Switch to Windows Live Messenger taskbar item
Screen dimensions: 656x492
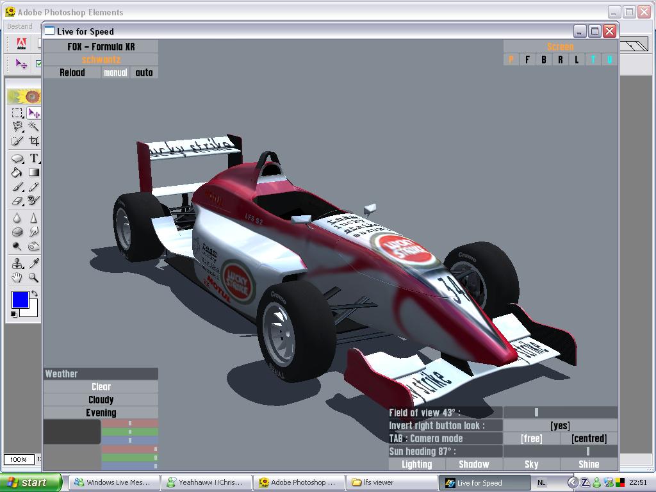(114, 482)
